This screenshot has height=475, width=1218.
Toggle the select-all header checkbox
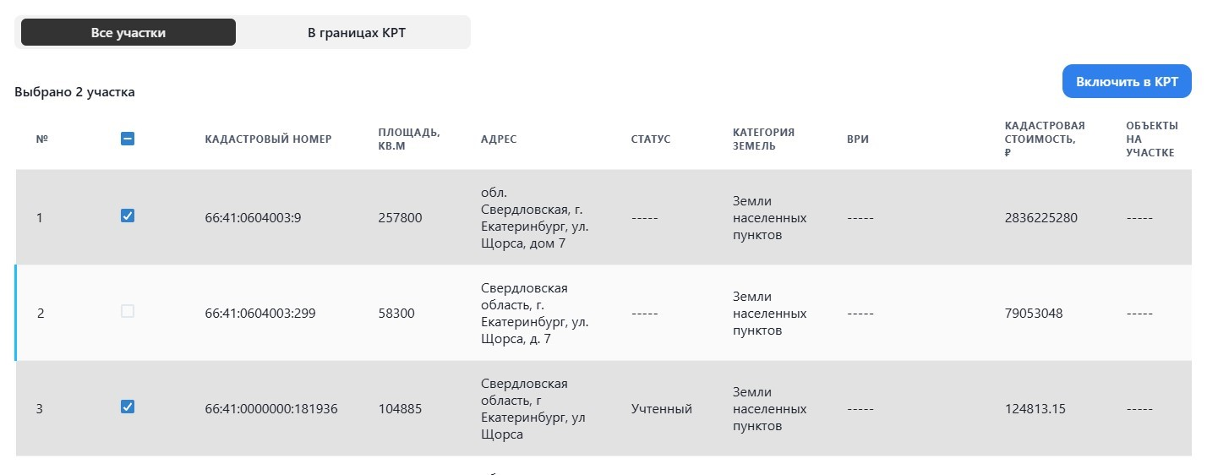coord(128,139)
